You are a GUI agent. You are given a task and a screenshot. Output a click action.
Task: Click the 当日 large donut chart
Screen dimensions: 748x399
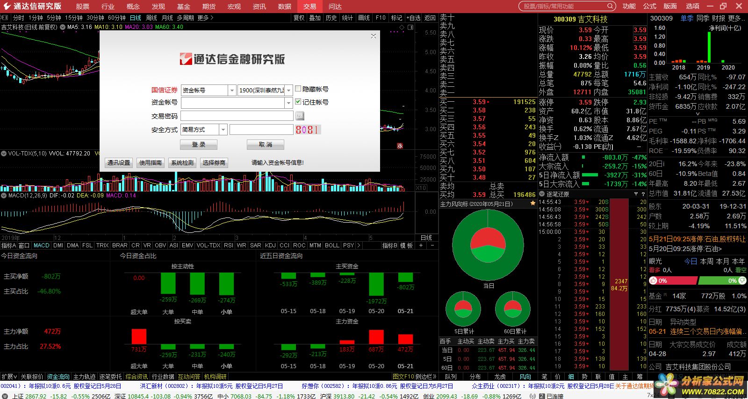click(x=488, y=245)
